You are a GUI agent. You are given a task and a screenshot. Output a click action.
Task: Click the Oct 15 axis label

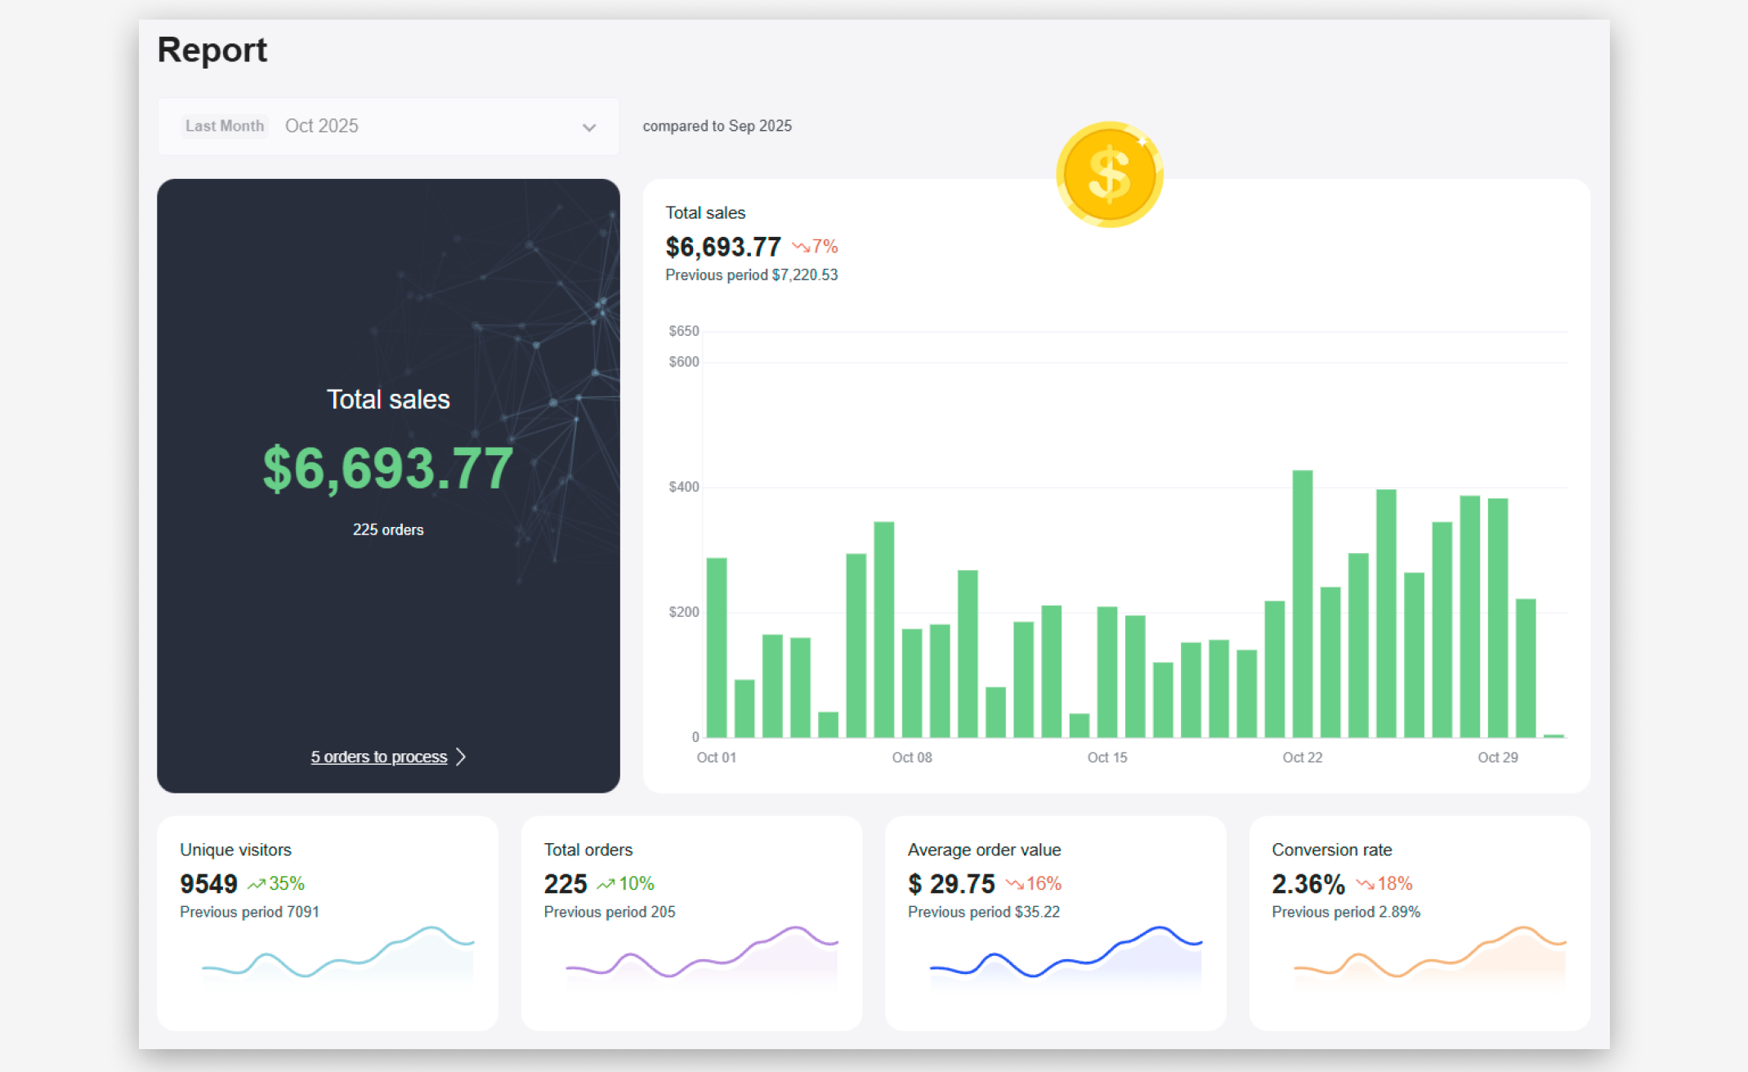point(1106,757)
